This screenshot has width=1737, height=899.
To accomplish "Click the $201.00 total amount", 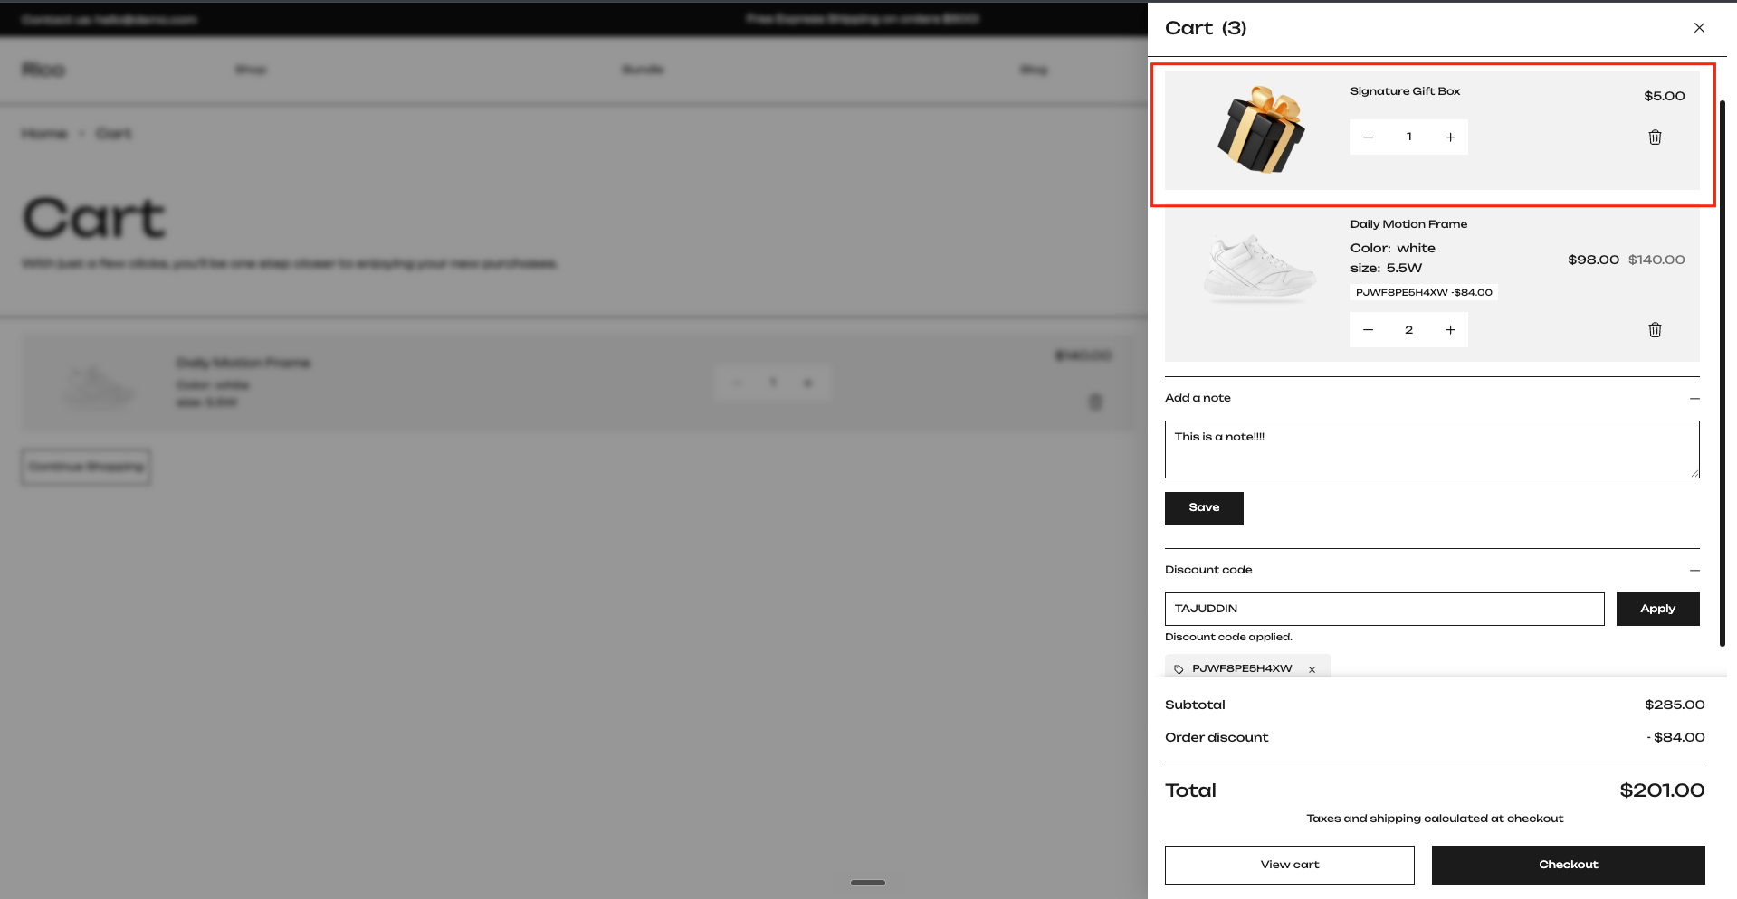I will tap(1662, 790).
